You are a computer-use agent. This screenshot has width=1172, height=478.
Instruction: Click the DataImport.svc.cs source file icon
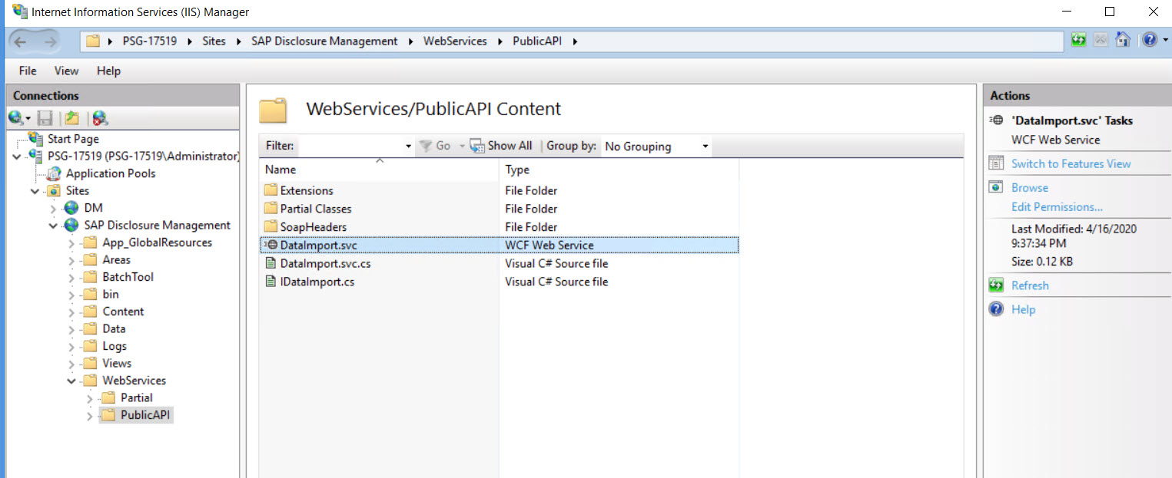(270, 263)
